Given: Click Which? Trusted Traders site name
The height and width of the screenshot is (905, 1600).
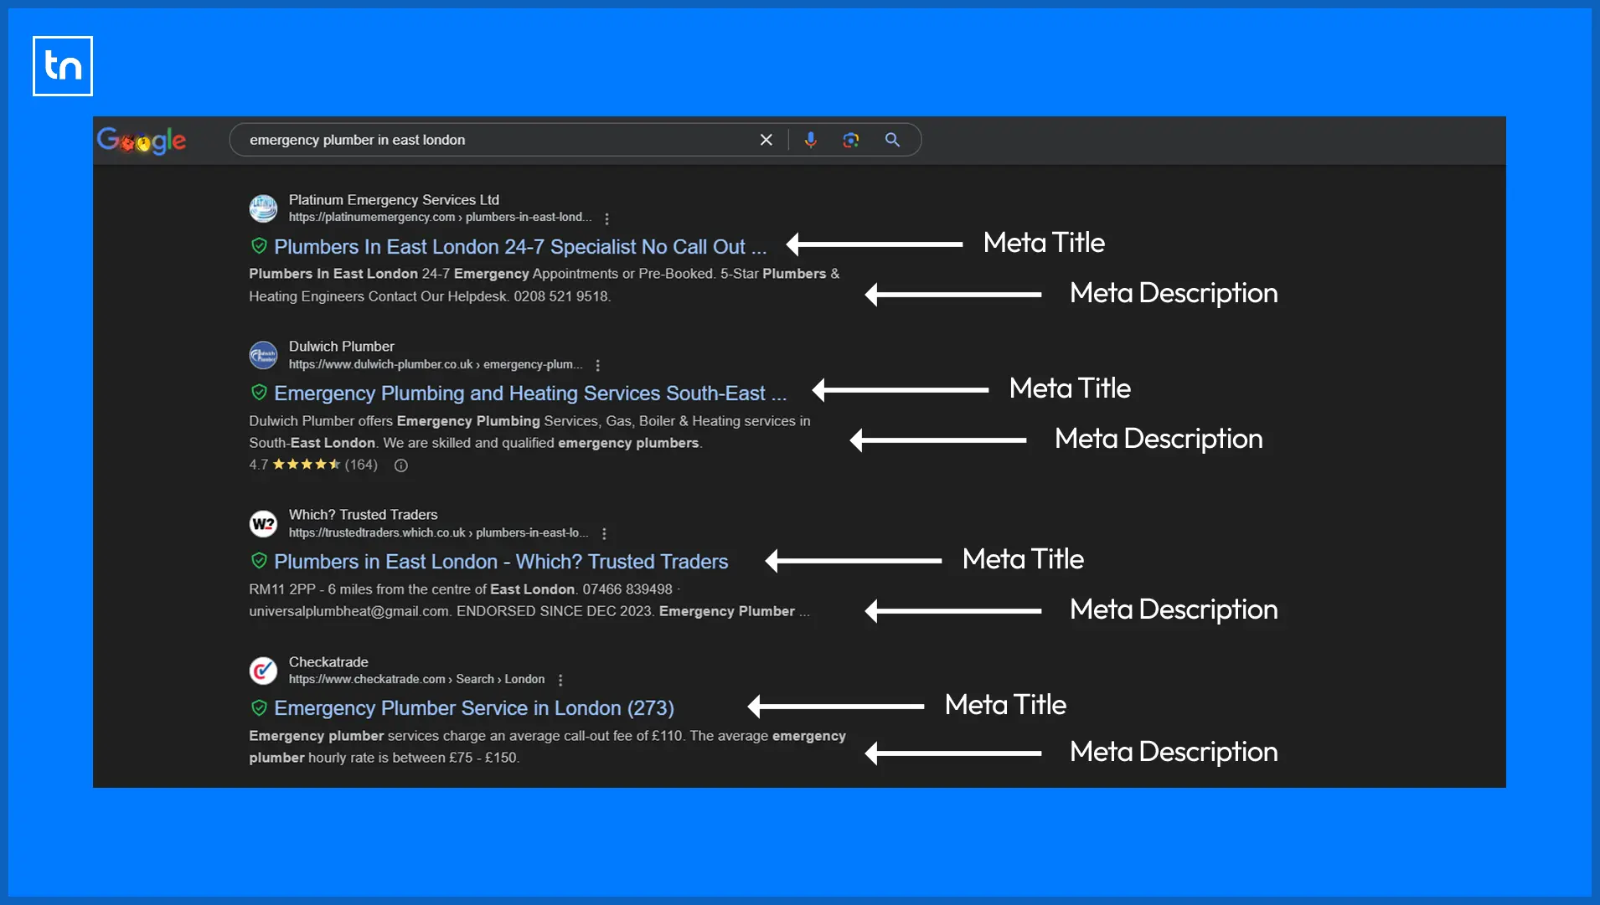Looking at the screenshot, I should tap(363, 515).
